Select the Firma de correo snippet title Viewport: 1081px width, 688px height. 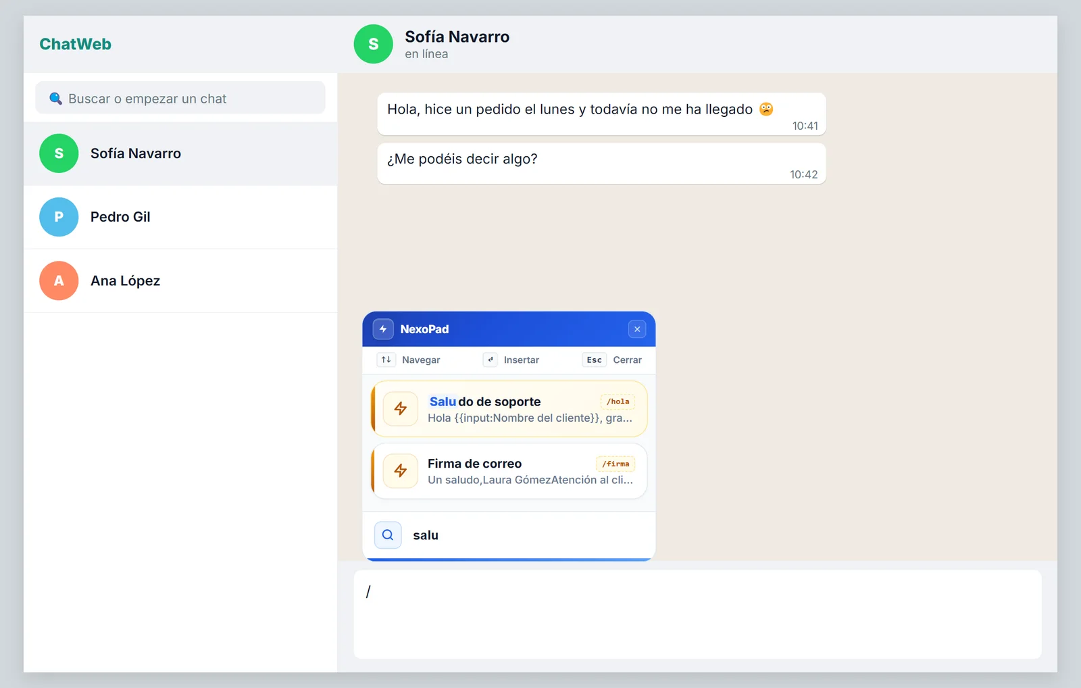coord(474,464)
